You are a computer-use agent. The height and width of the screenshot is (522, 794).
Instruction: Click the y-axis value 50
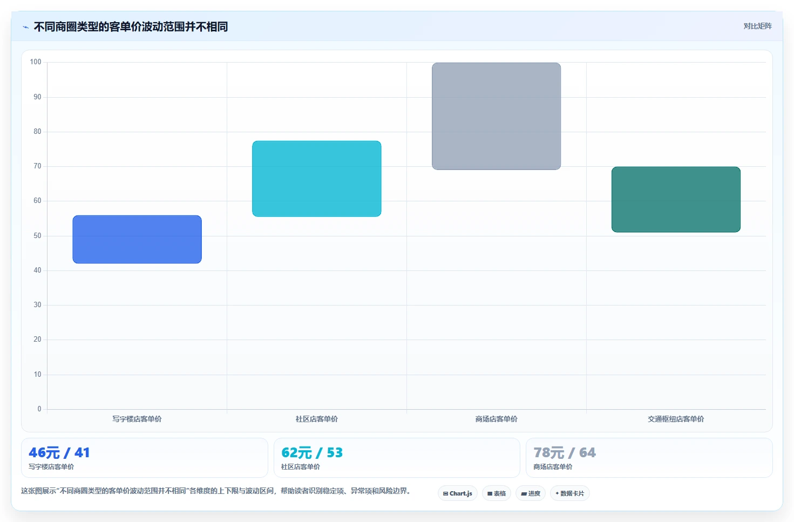37,236
